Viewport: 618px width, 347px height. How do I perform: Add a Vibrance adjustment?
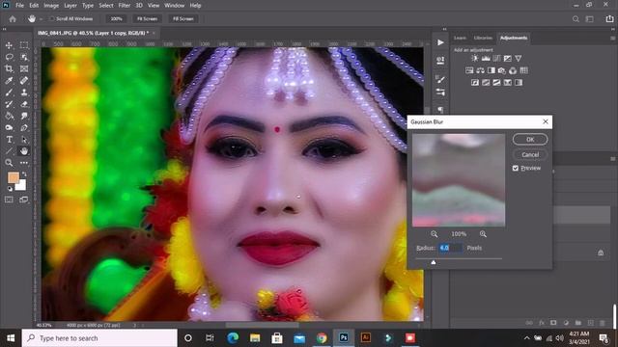[x=519, y=58]
